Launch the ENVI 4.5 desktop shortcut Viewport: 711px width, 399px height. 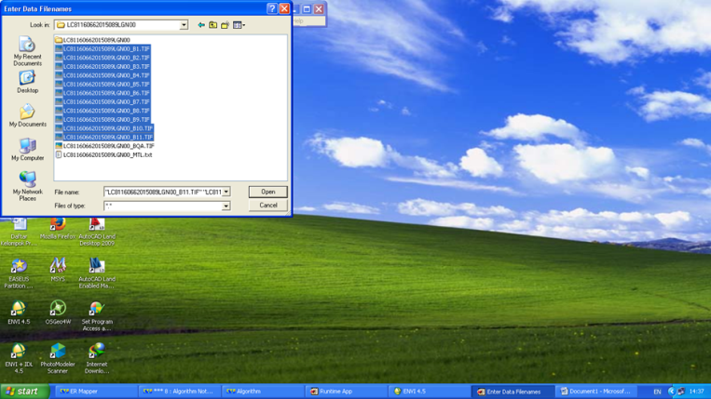[19, 313]
